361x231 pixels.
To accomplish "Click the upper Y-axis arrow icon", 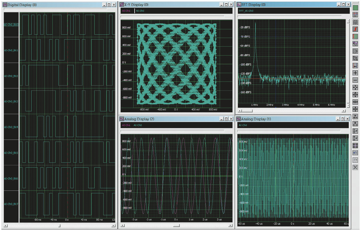I will click(x=355, y=131).
